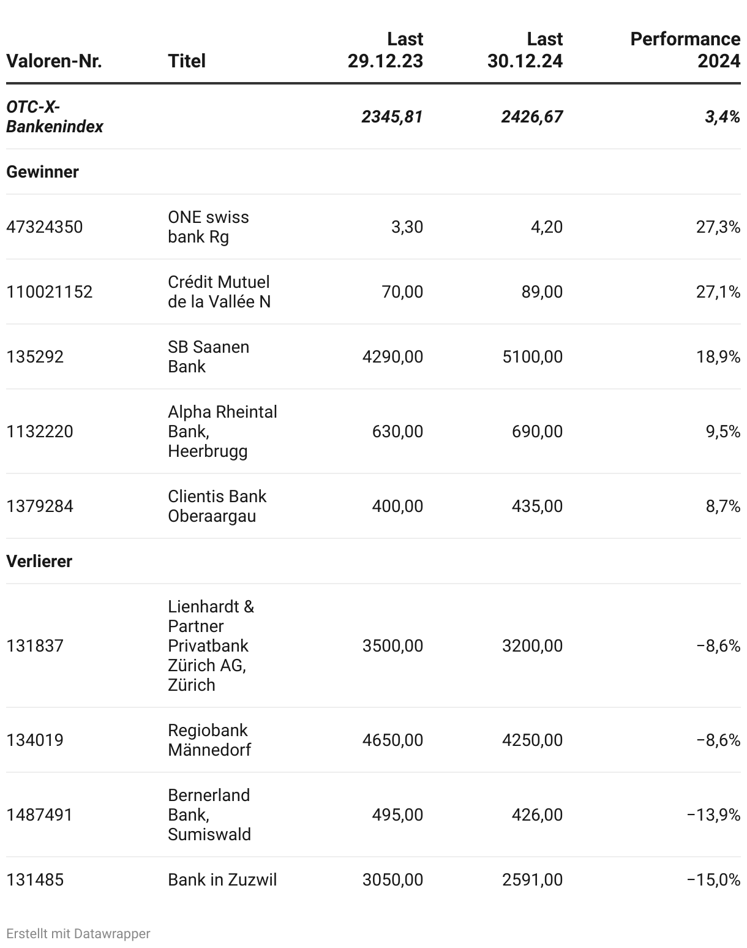Click Alpha Rheintal Bank, Heerbrugg title

pos(222,432)
